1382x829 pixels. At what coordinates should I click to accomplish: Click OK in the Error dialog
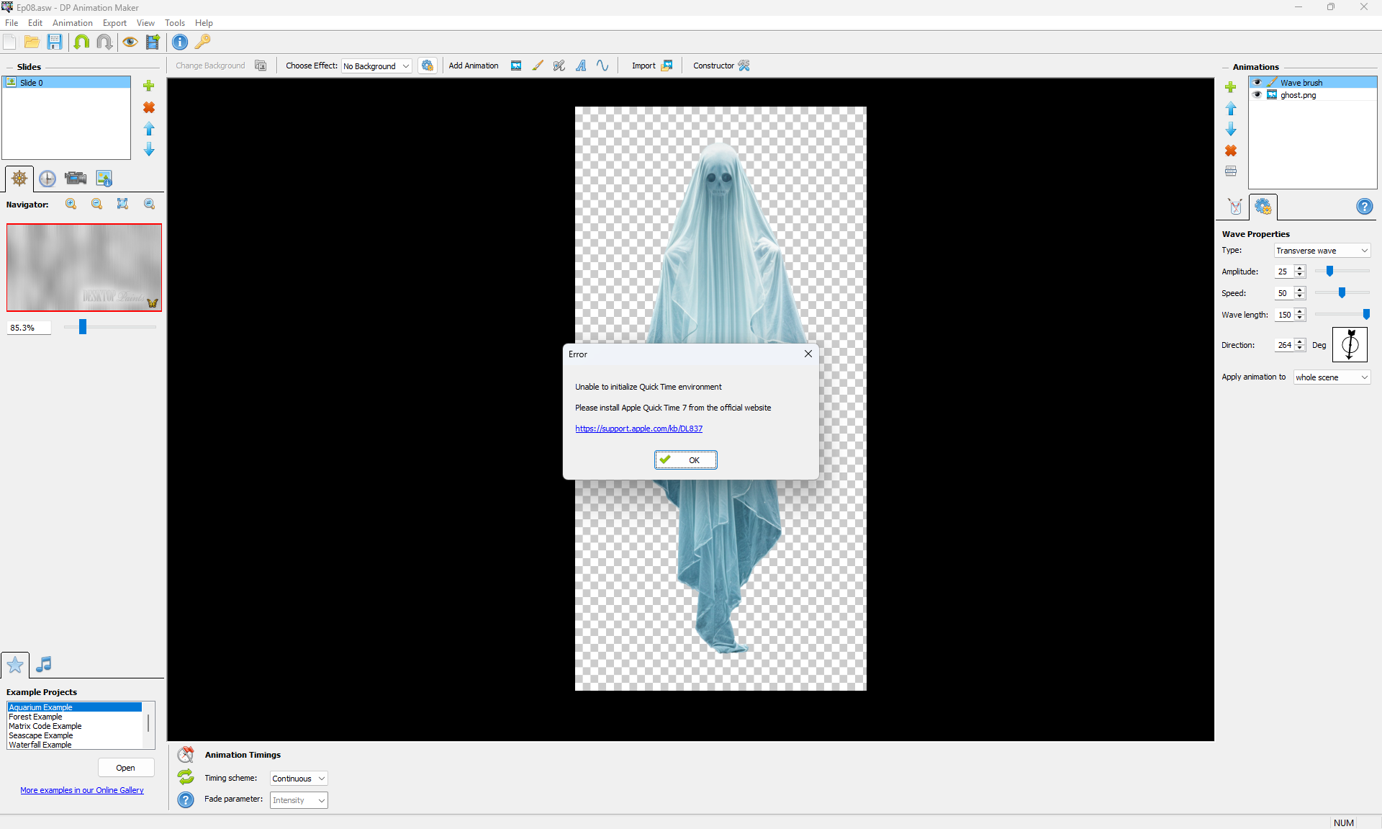[685, 460]
